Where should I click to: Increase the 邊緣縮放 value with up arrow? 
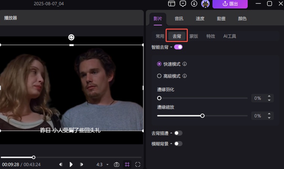point(269,114)
